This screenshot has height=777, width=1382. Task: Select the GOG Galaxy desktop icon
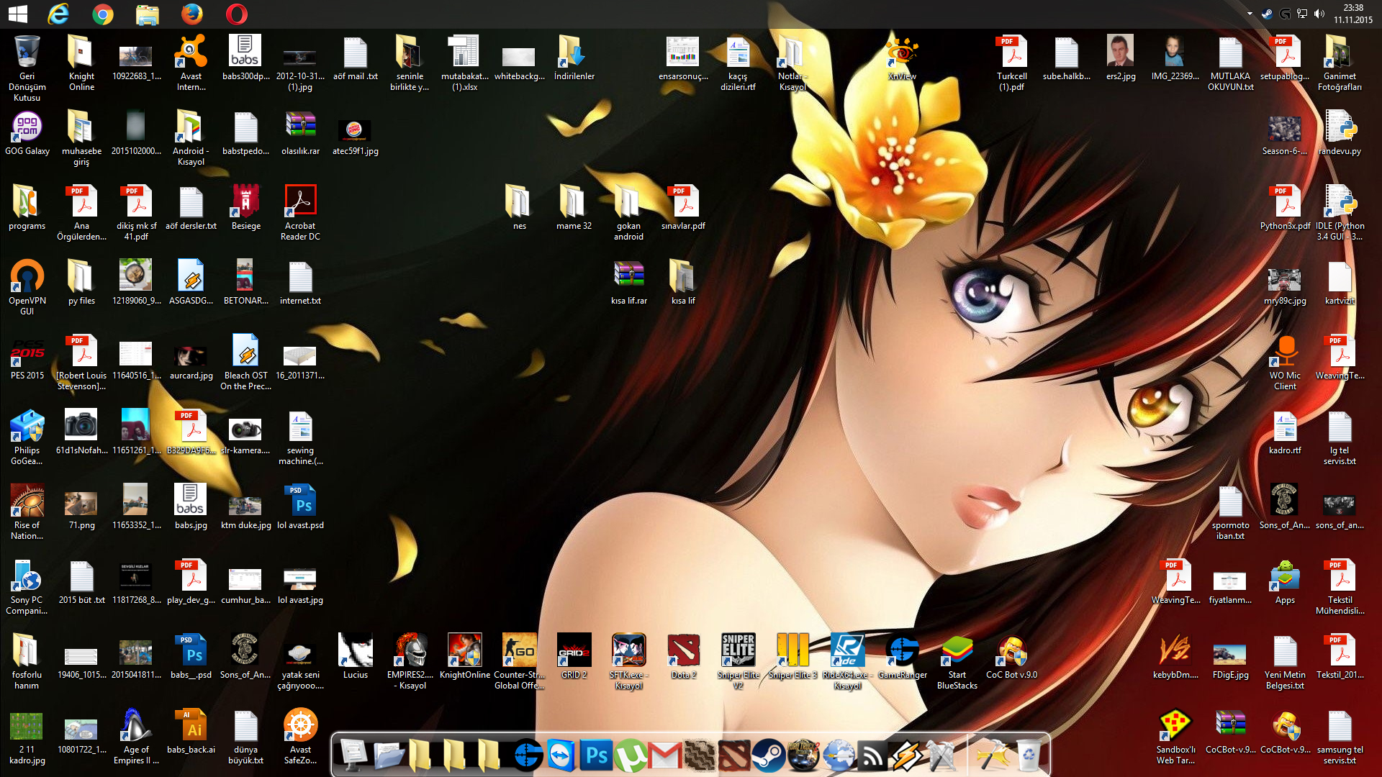27,133
